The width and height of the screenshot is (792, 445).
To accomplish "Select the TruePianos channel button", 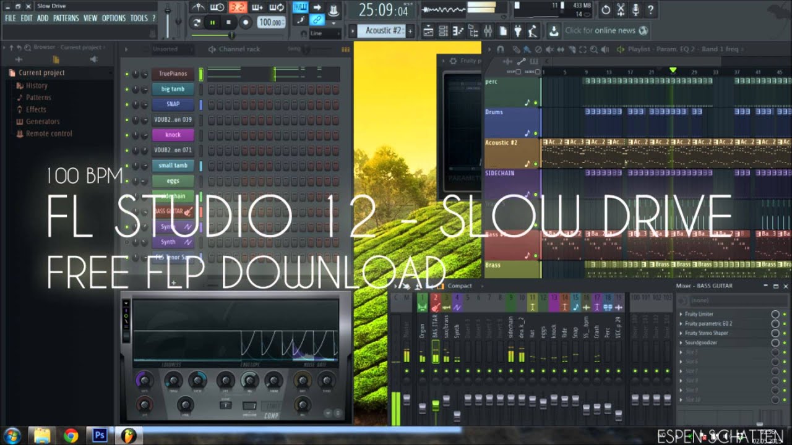I will (x=173, y=74).
